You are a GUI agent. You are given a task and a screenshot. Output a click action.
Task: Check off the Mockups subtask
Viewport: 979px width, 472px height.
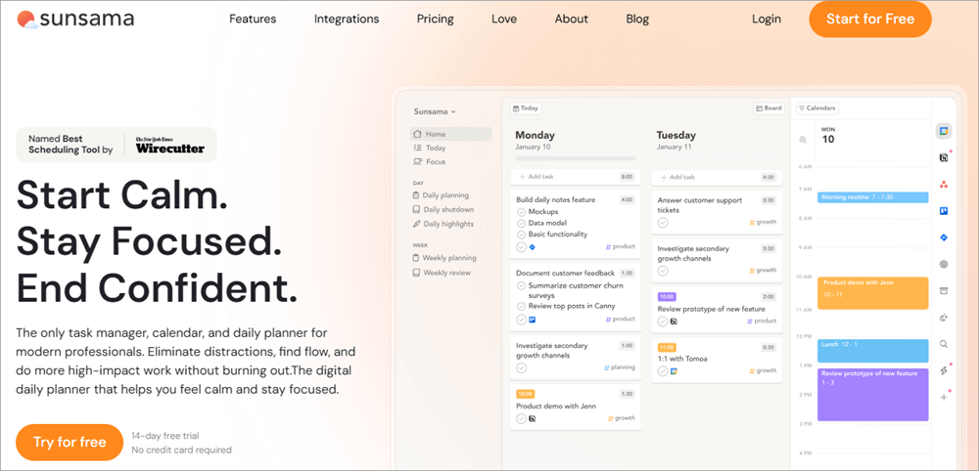pos(522,212)
